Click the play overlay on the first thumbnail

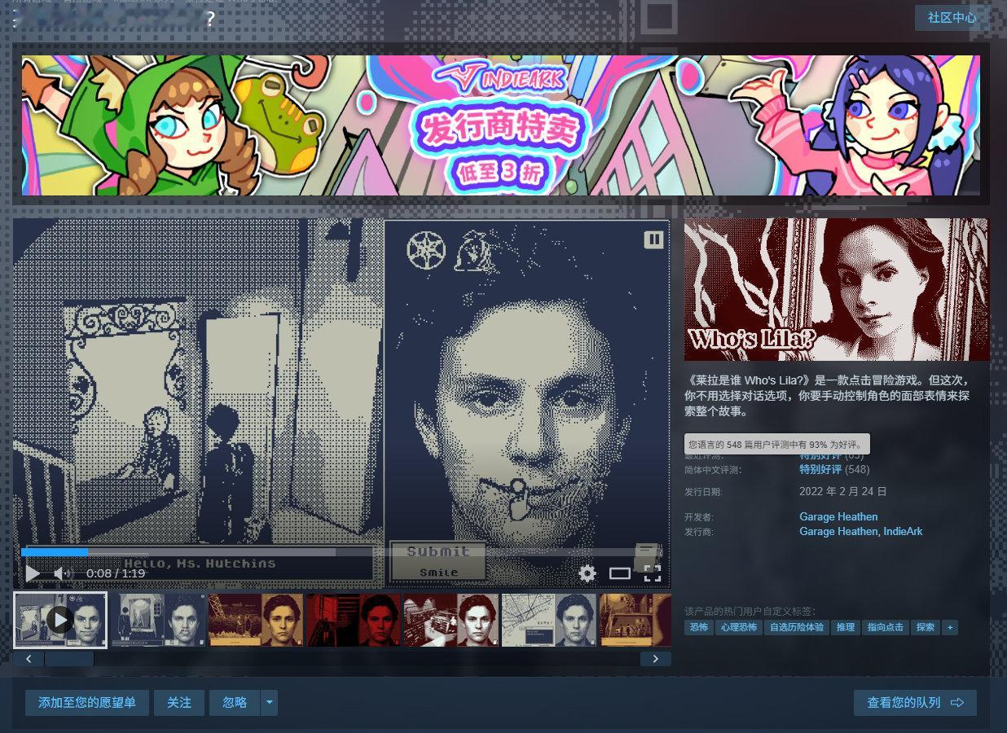[60, 620]
